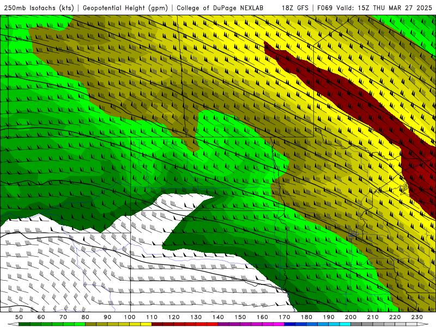Click the 'College of DuPage NEXLAB' label

point(220,8)
